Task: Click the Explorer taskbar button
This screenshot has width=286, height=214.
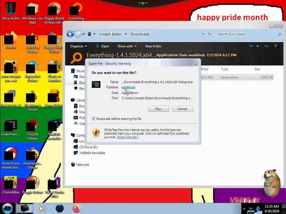Action: tap(25, 208)
